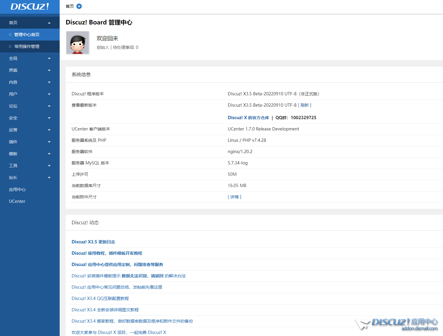Expand the 运营 sidebar menu arrow
The width and height of the screenshot is (443, 336).
49,130
